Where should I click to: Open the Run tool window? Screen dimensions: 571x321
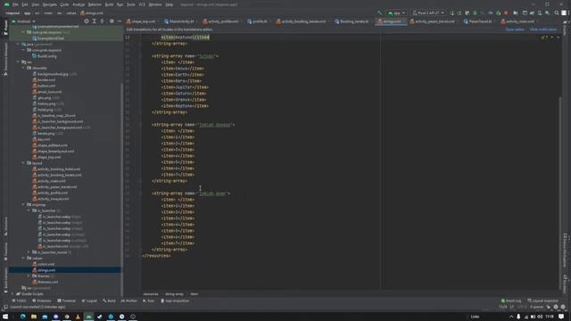(149, 300)
